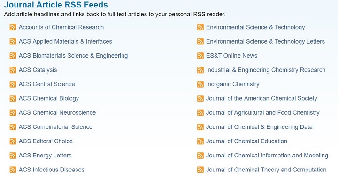Open ACS Biomaterials Science & Engineering link

(x=73, y=56)
